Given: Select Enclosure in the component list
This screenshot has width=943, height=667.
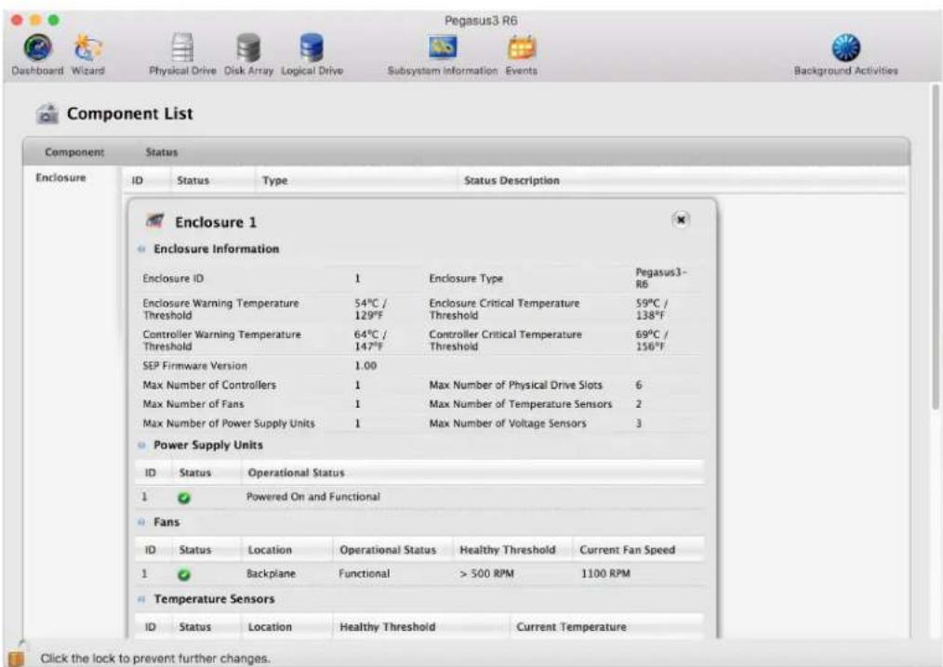Looking at the screenshot, I should 60,177.
